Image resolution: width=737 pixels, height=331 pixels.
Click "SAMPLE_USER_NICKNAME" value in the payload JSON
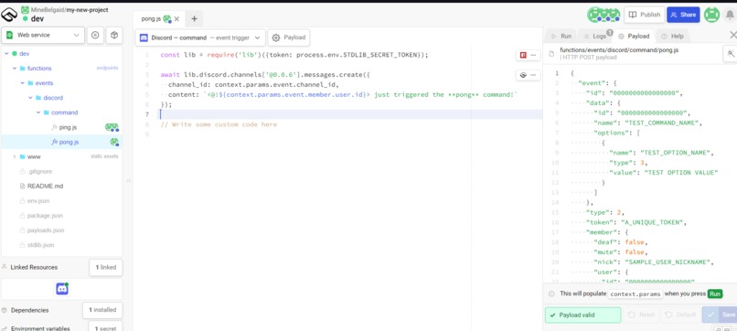tap(669, 262)
